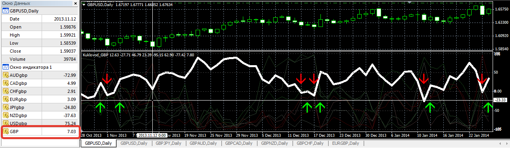Click the indicator icon next to CHFgbp

tap(6, 91)
